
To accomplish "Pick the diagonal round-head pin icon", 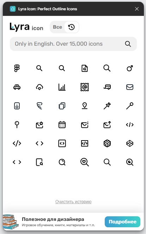I will point(130,106).
